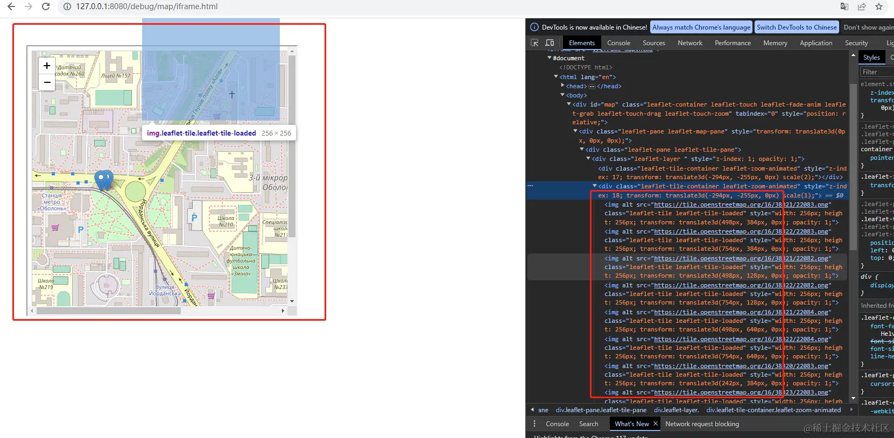Click the map iframe horizontal scrollbar thumb
This screenshot has height=438, width=894.
click(x=108, y=310)
